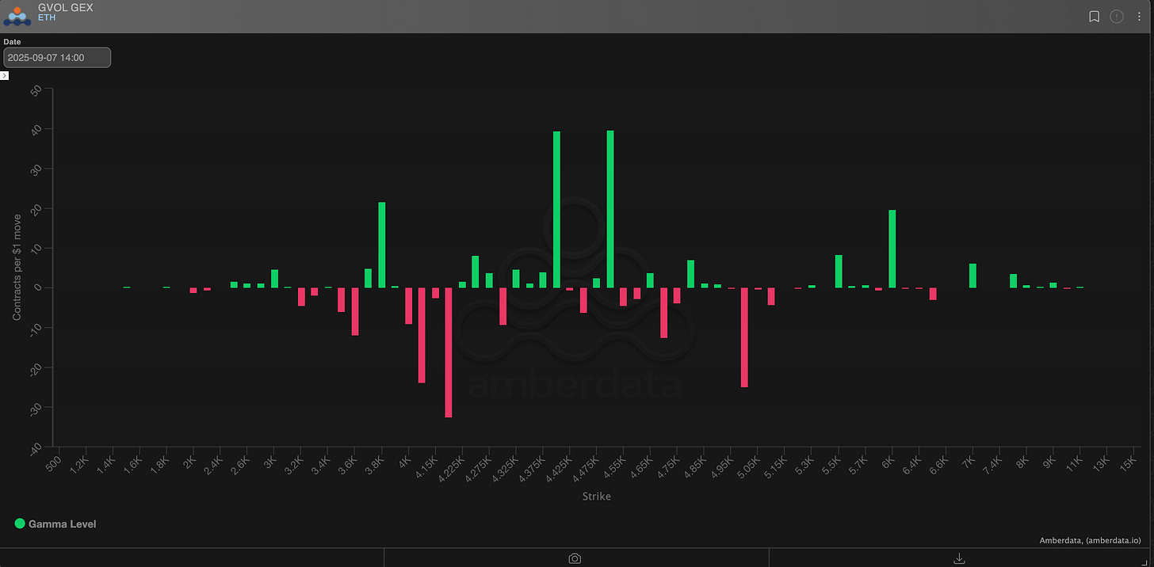Screen dimensions: 1154x567
Task: Download chart data with download icon
Action: tap(959, 558)
